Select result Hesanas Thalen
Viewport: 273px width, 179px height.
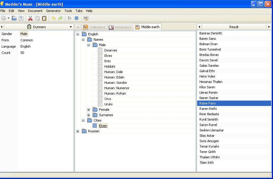point(234,81)
